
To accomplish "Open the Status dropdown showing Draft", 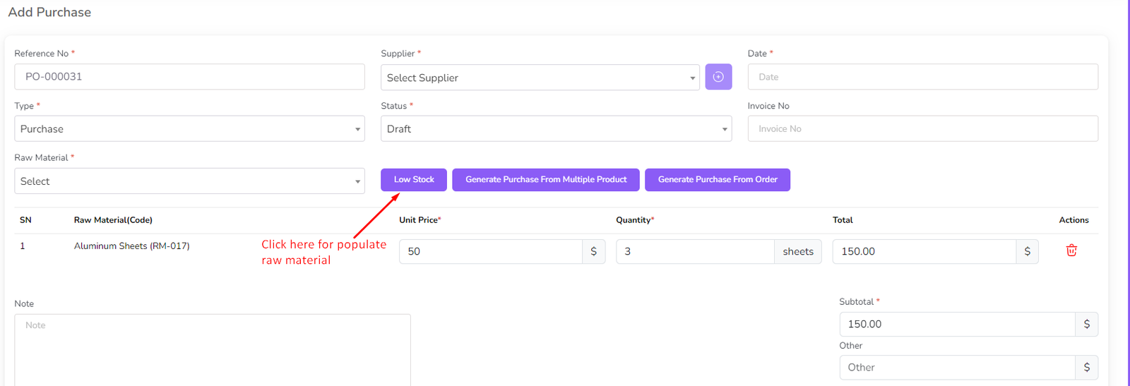I will click(555, 129).
